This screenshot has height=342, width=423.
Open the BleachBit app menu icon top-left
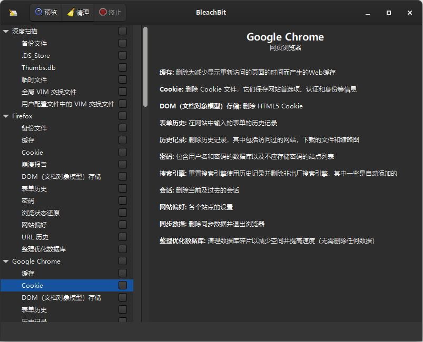click(x=14, y=12)
